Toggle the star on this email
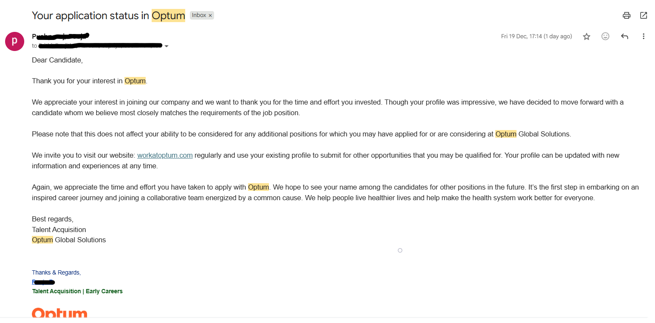 [x=586, y=36]
